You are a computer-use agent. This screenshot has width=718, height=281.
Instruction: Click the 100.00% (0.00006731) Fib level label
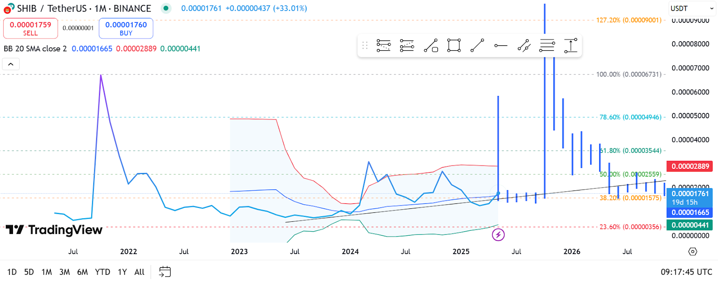629,74
